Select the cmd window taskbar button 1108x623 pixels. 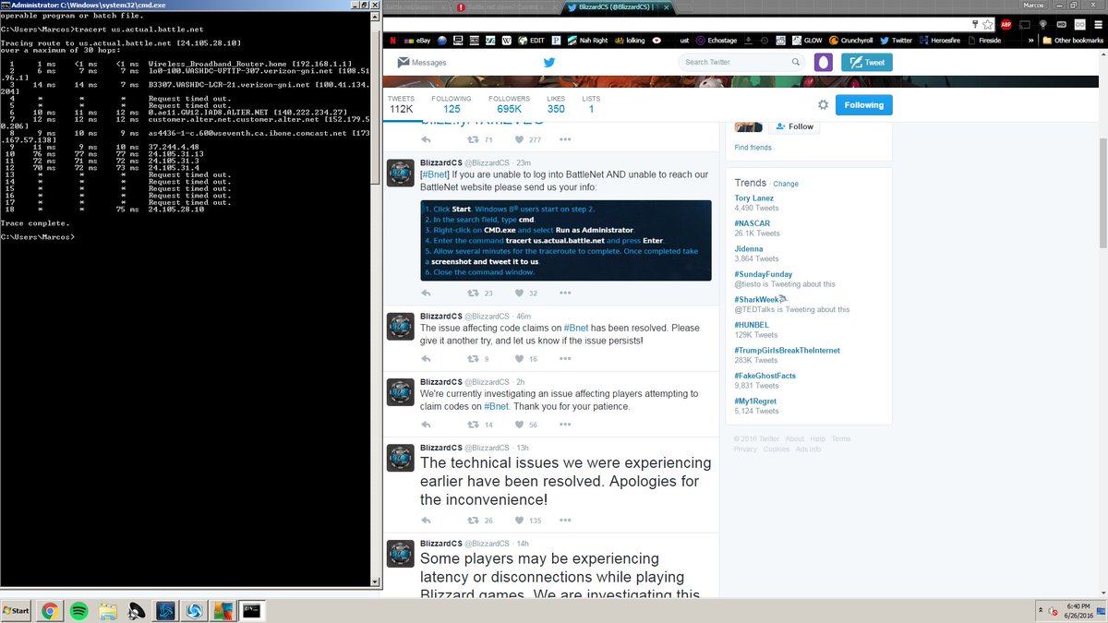tap(251, 610)
